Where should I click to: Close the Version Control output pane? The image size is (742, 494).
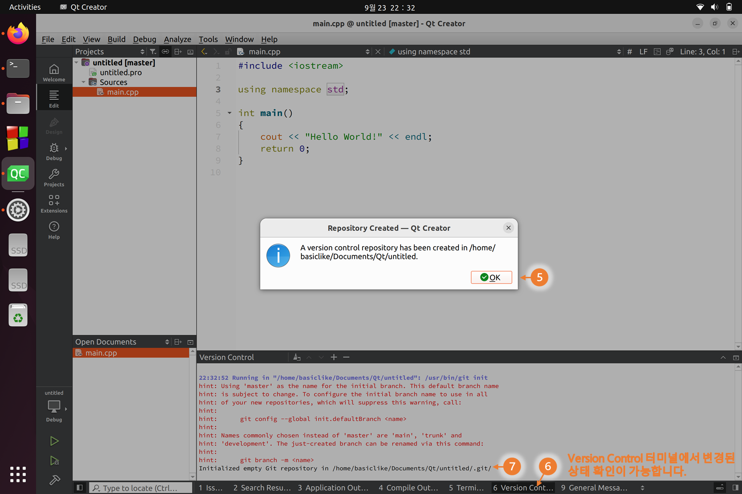click(736, 357)
